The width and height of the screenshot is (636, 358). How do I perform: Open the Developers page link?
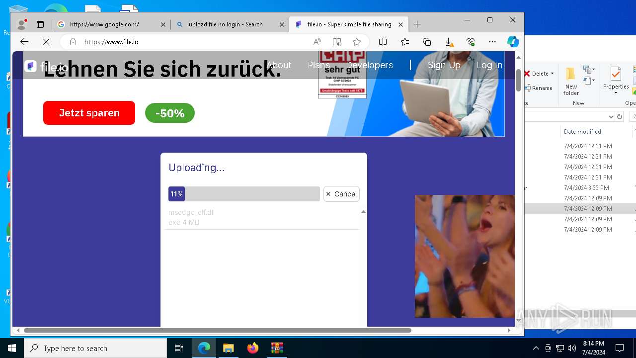(x=369, y=65)
